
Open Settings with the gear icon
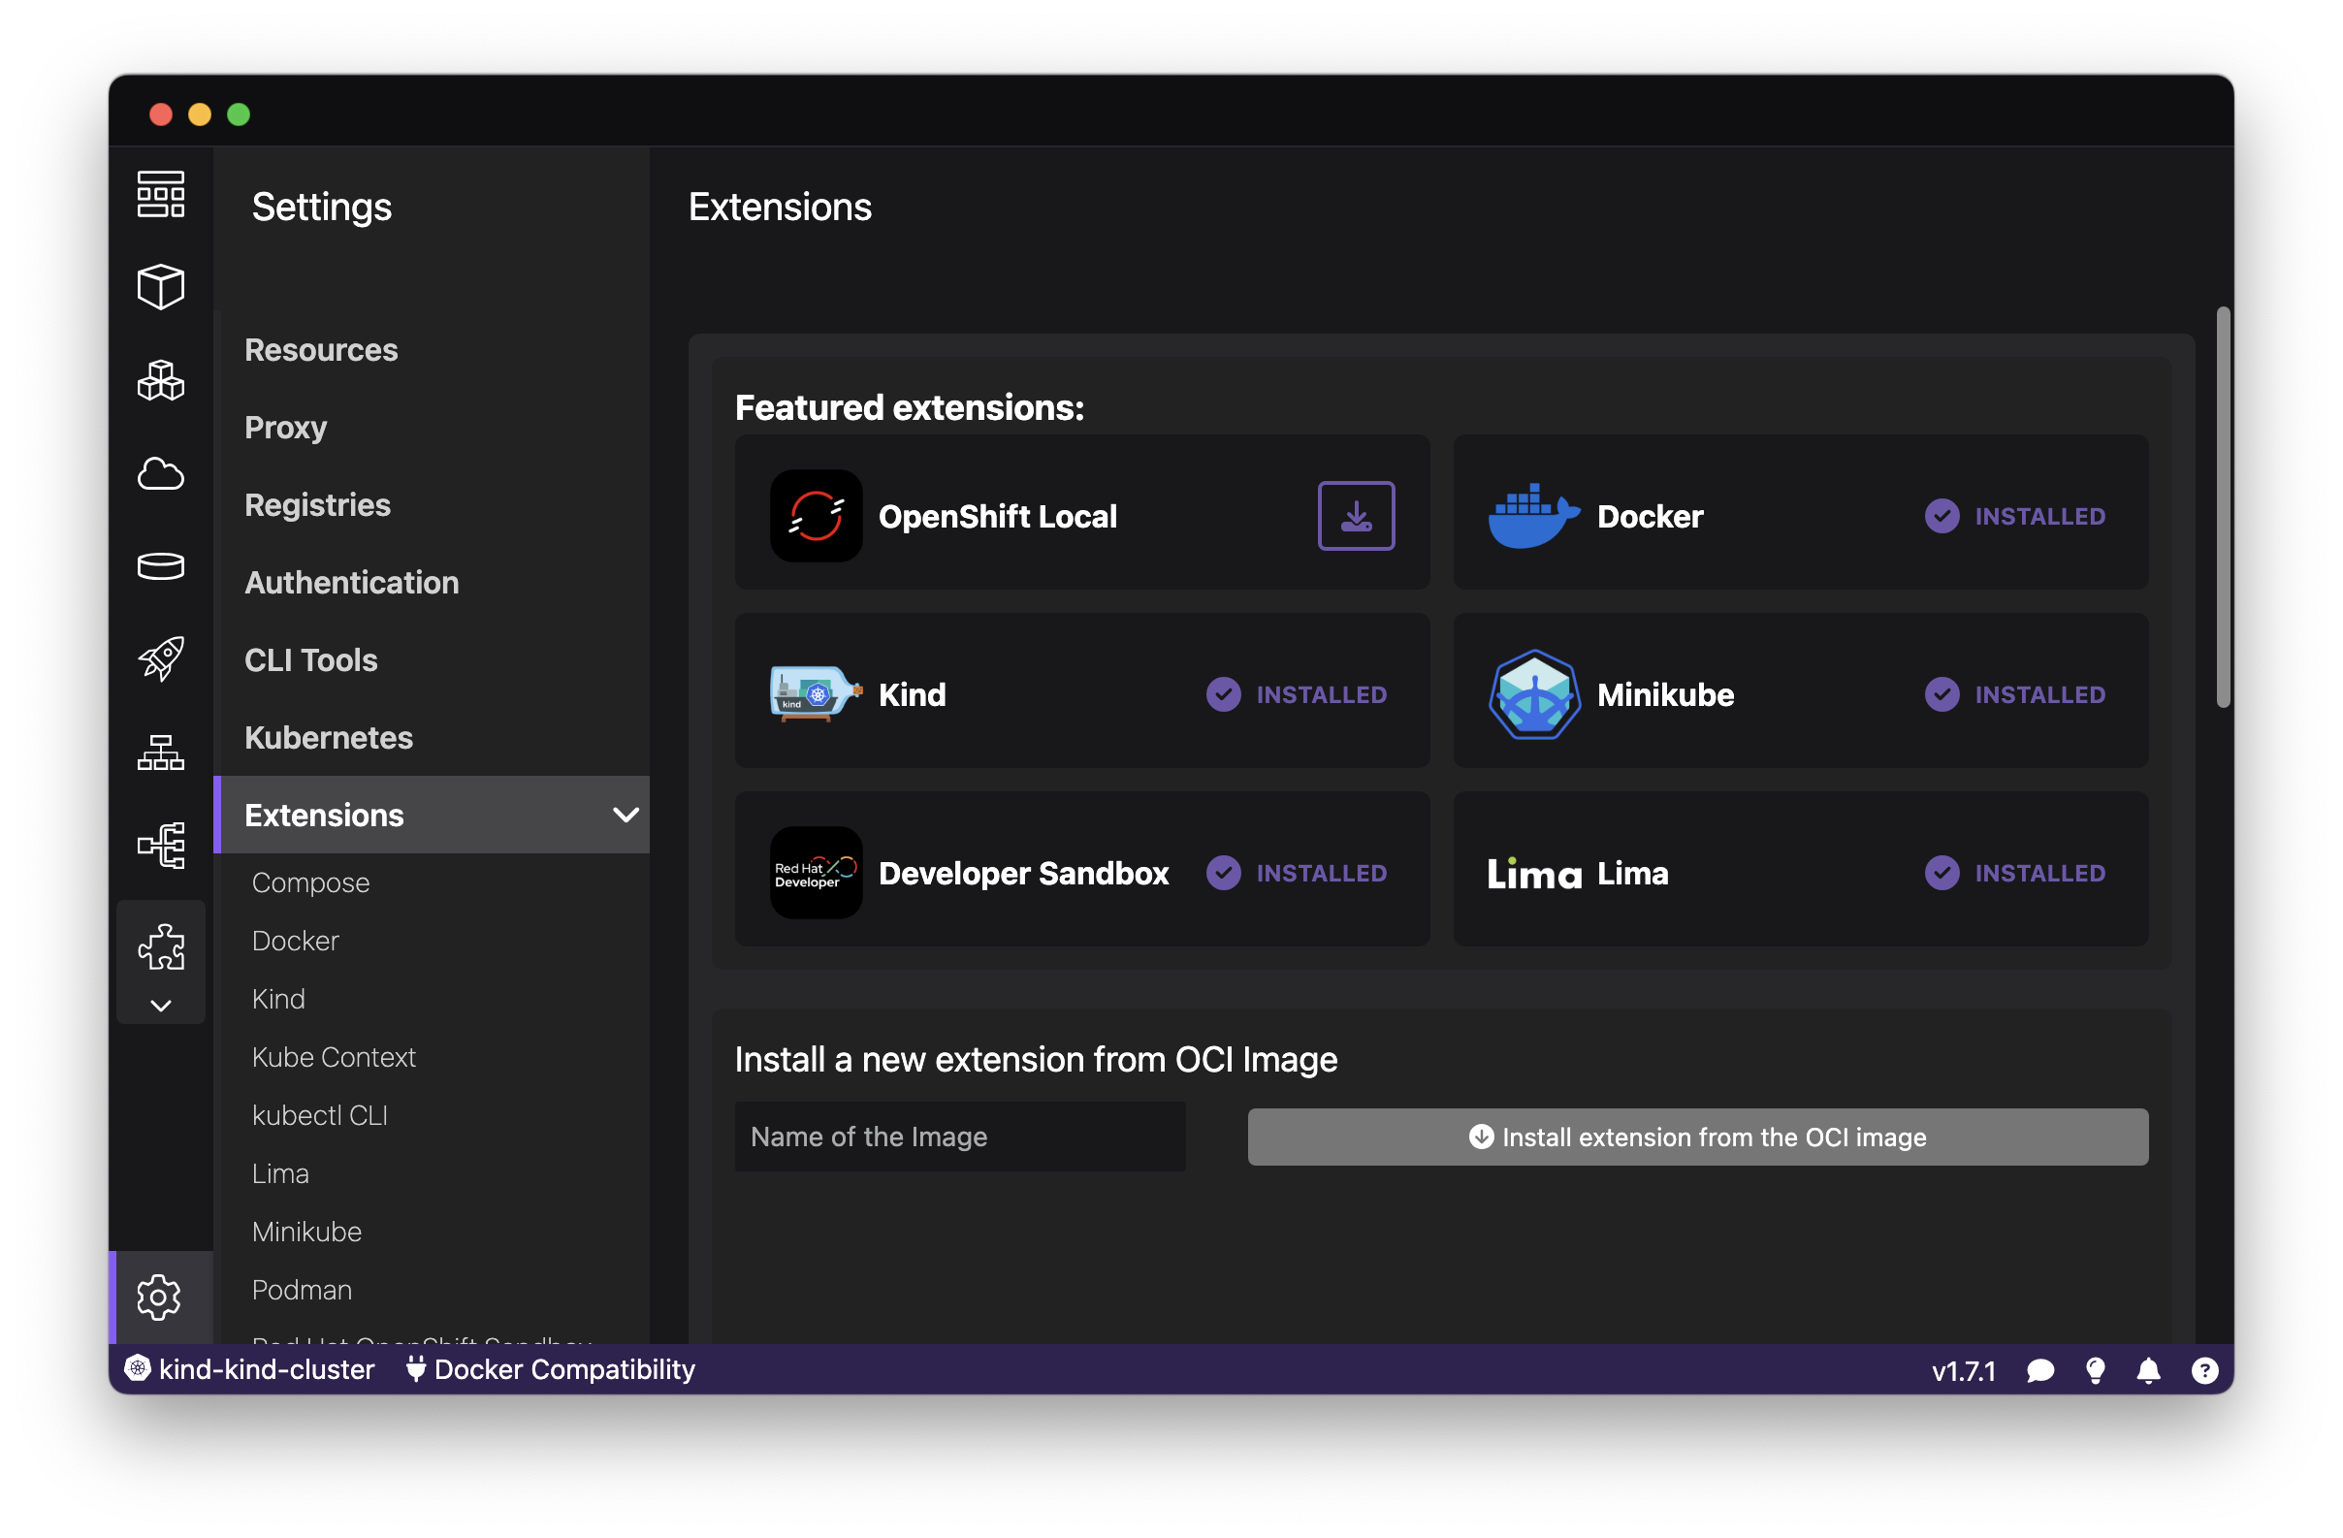pyautogui.click(x=157, y=1298)
